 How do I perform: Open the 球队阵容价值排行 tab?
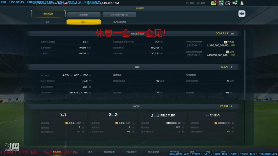click(x=119, y=15)
